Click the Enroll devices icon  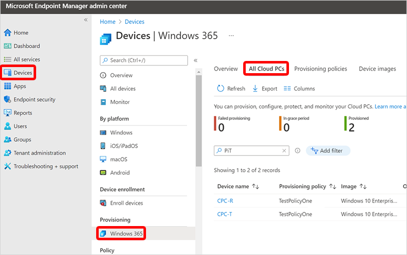[x=103, y=203]
